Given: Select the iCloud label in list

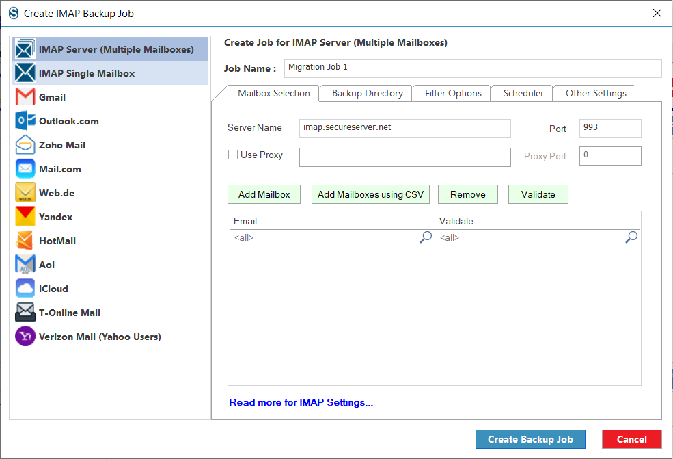Looking at the screenshot, I should point(54,289).
